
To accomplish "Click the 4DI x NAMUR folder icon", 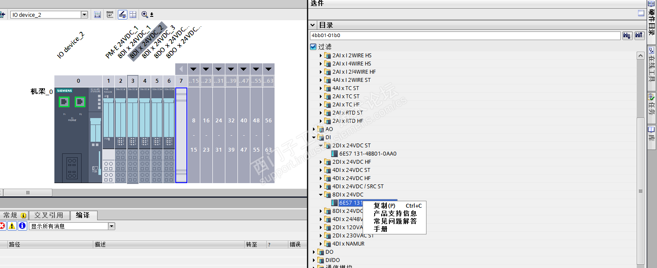I will (327, 244).
